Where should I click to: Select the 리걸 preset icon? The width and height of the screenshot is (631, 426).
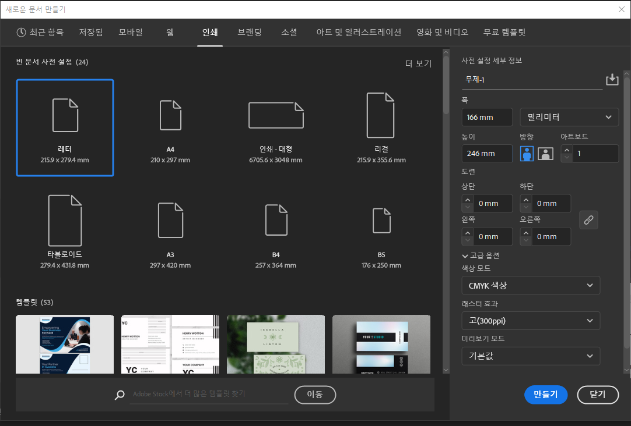[x=381, y=115]
